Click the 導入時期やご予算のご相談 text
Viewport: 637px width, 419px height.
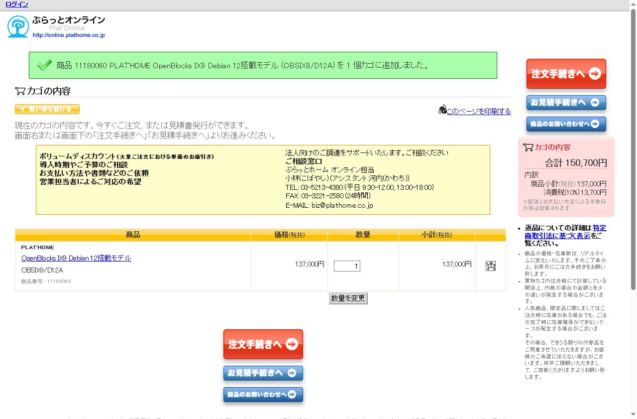[84, 165]
